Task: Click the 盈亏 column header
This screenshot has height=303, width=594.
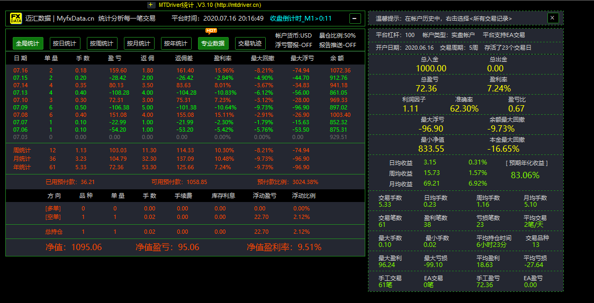Action: pyautogui.click(x=114, y=58)
